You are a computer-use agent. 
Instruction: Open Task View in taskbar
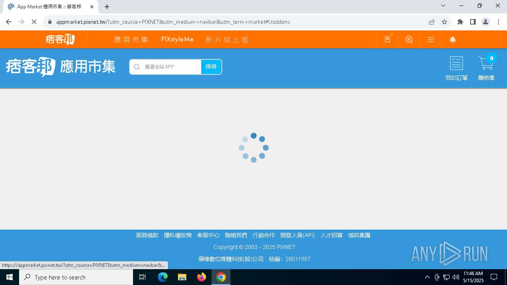point(143,277)
